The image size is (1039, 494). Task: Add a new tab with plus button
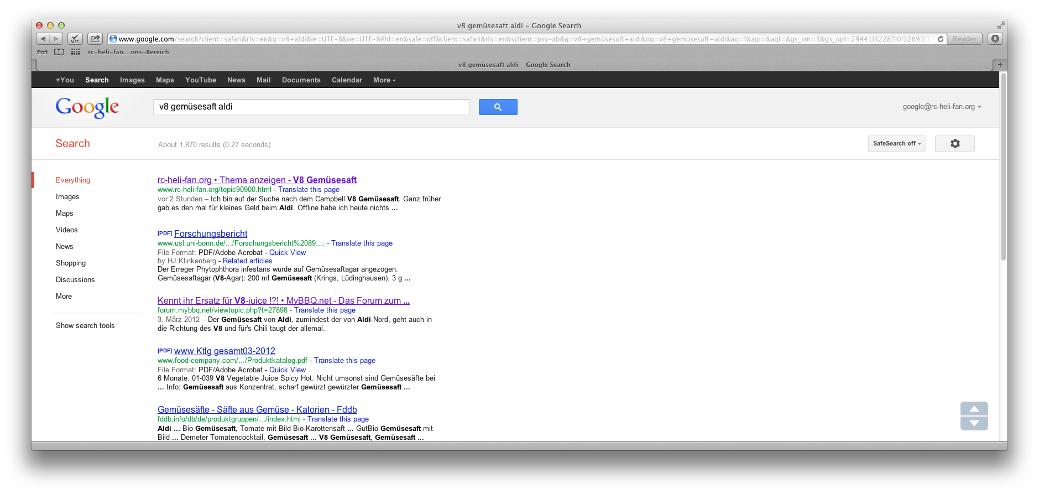[1000, 65]
